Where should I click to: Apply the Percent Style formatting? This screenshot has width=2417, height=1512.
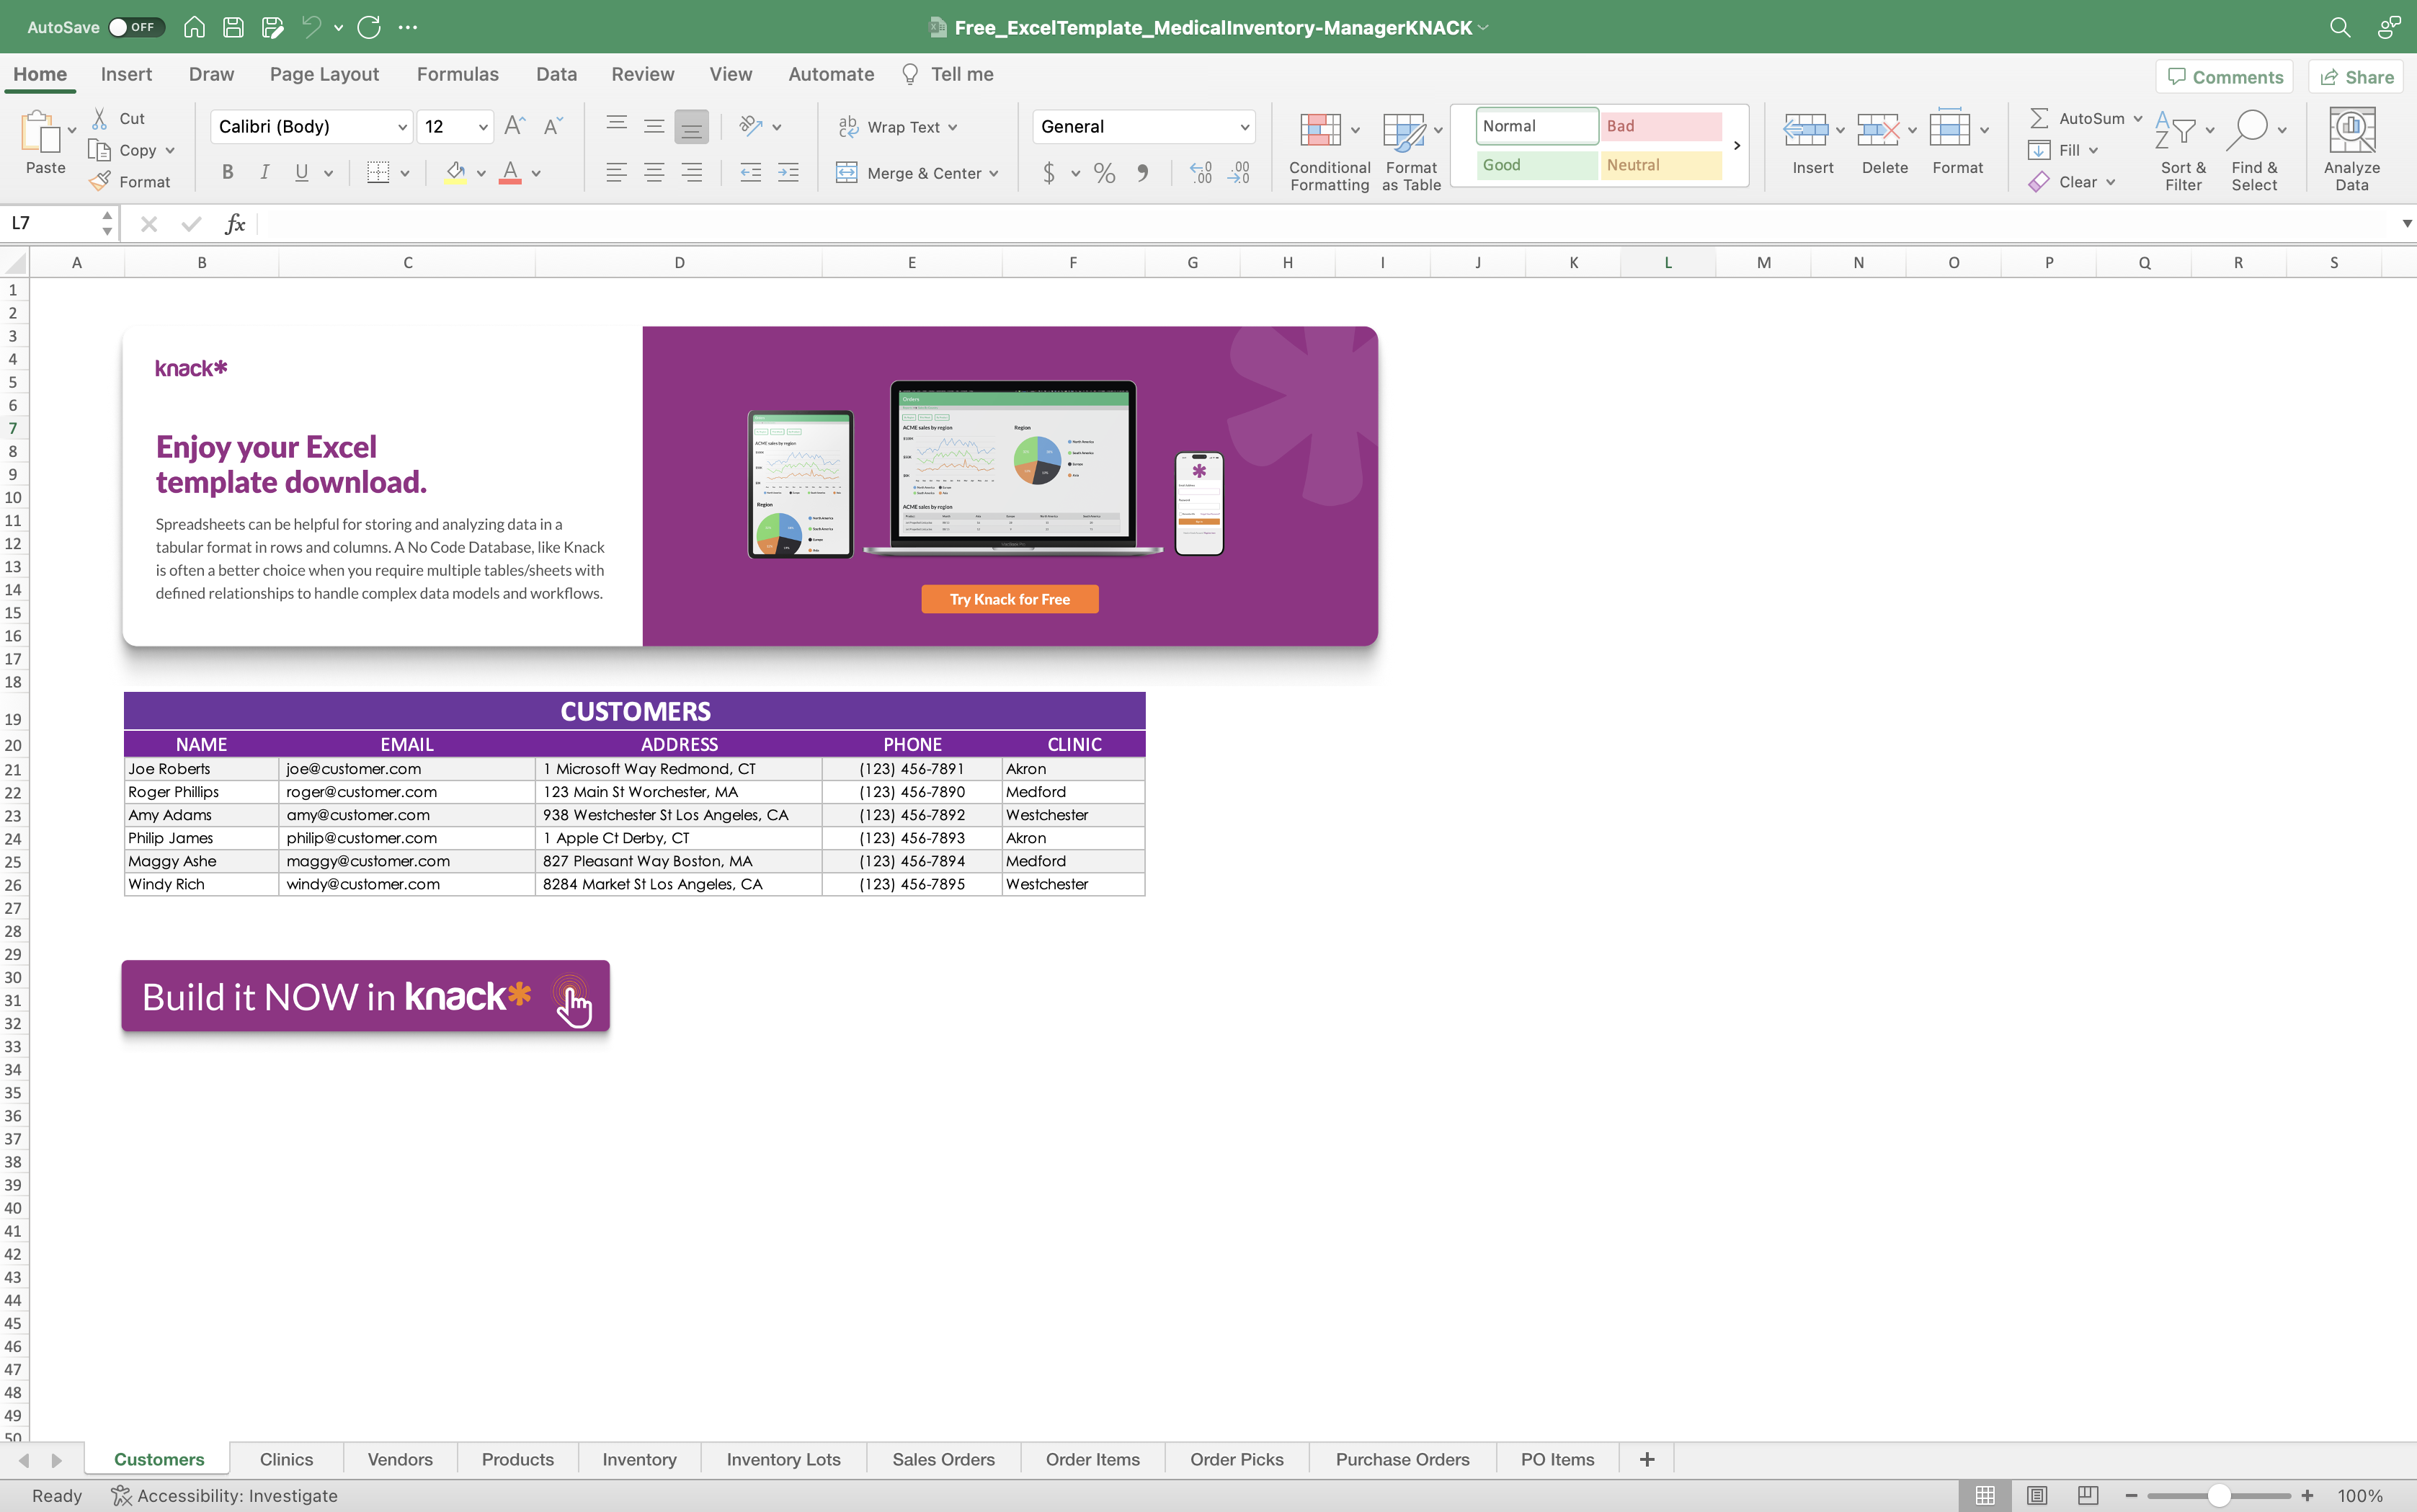1103,172
